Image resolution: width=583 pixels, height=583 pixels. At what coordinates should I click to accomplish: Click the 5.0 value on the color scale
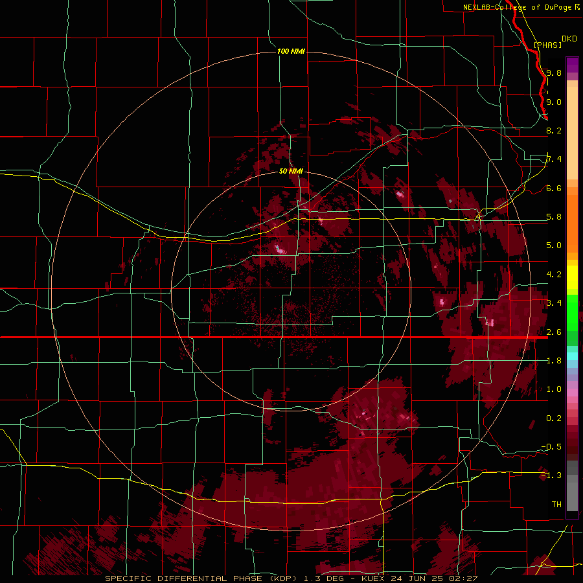coord(554,246)
